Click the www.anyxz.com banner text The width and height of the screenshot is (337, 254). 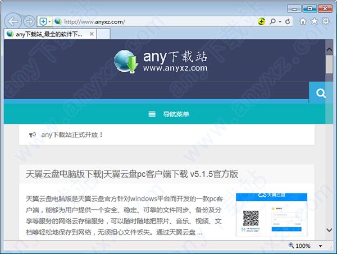[x=175, y=68]
